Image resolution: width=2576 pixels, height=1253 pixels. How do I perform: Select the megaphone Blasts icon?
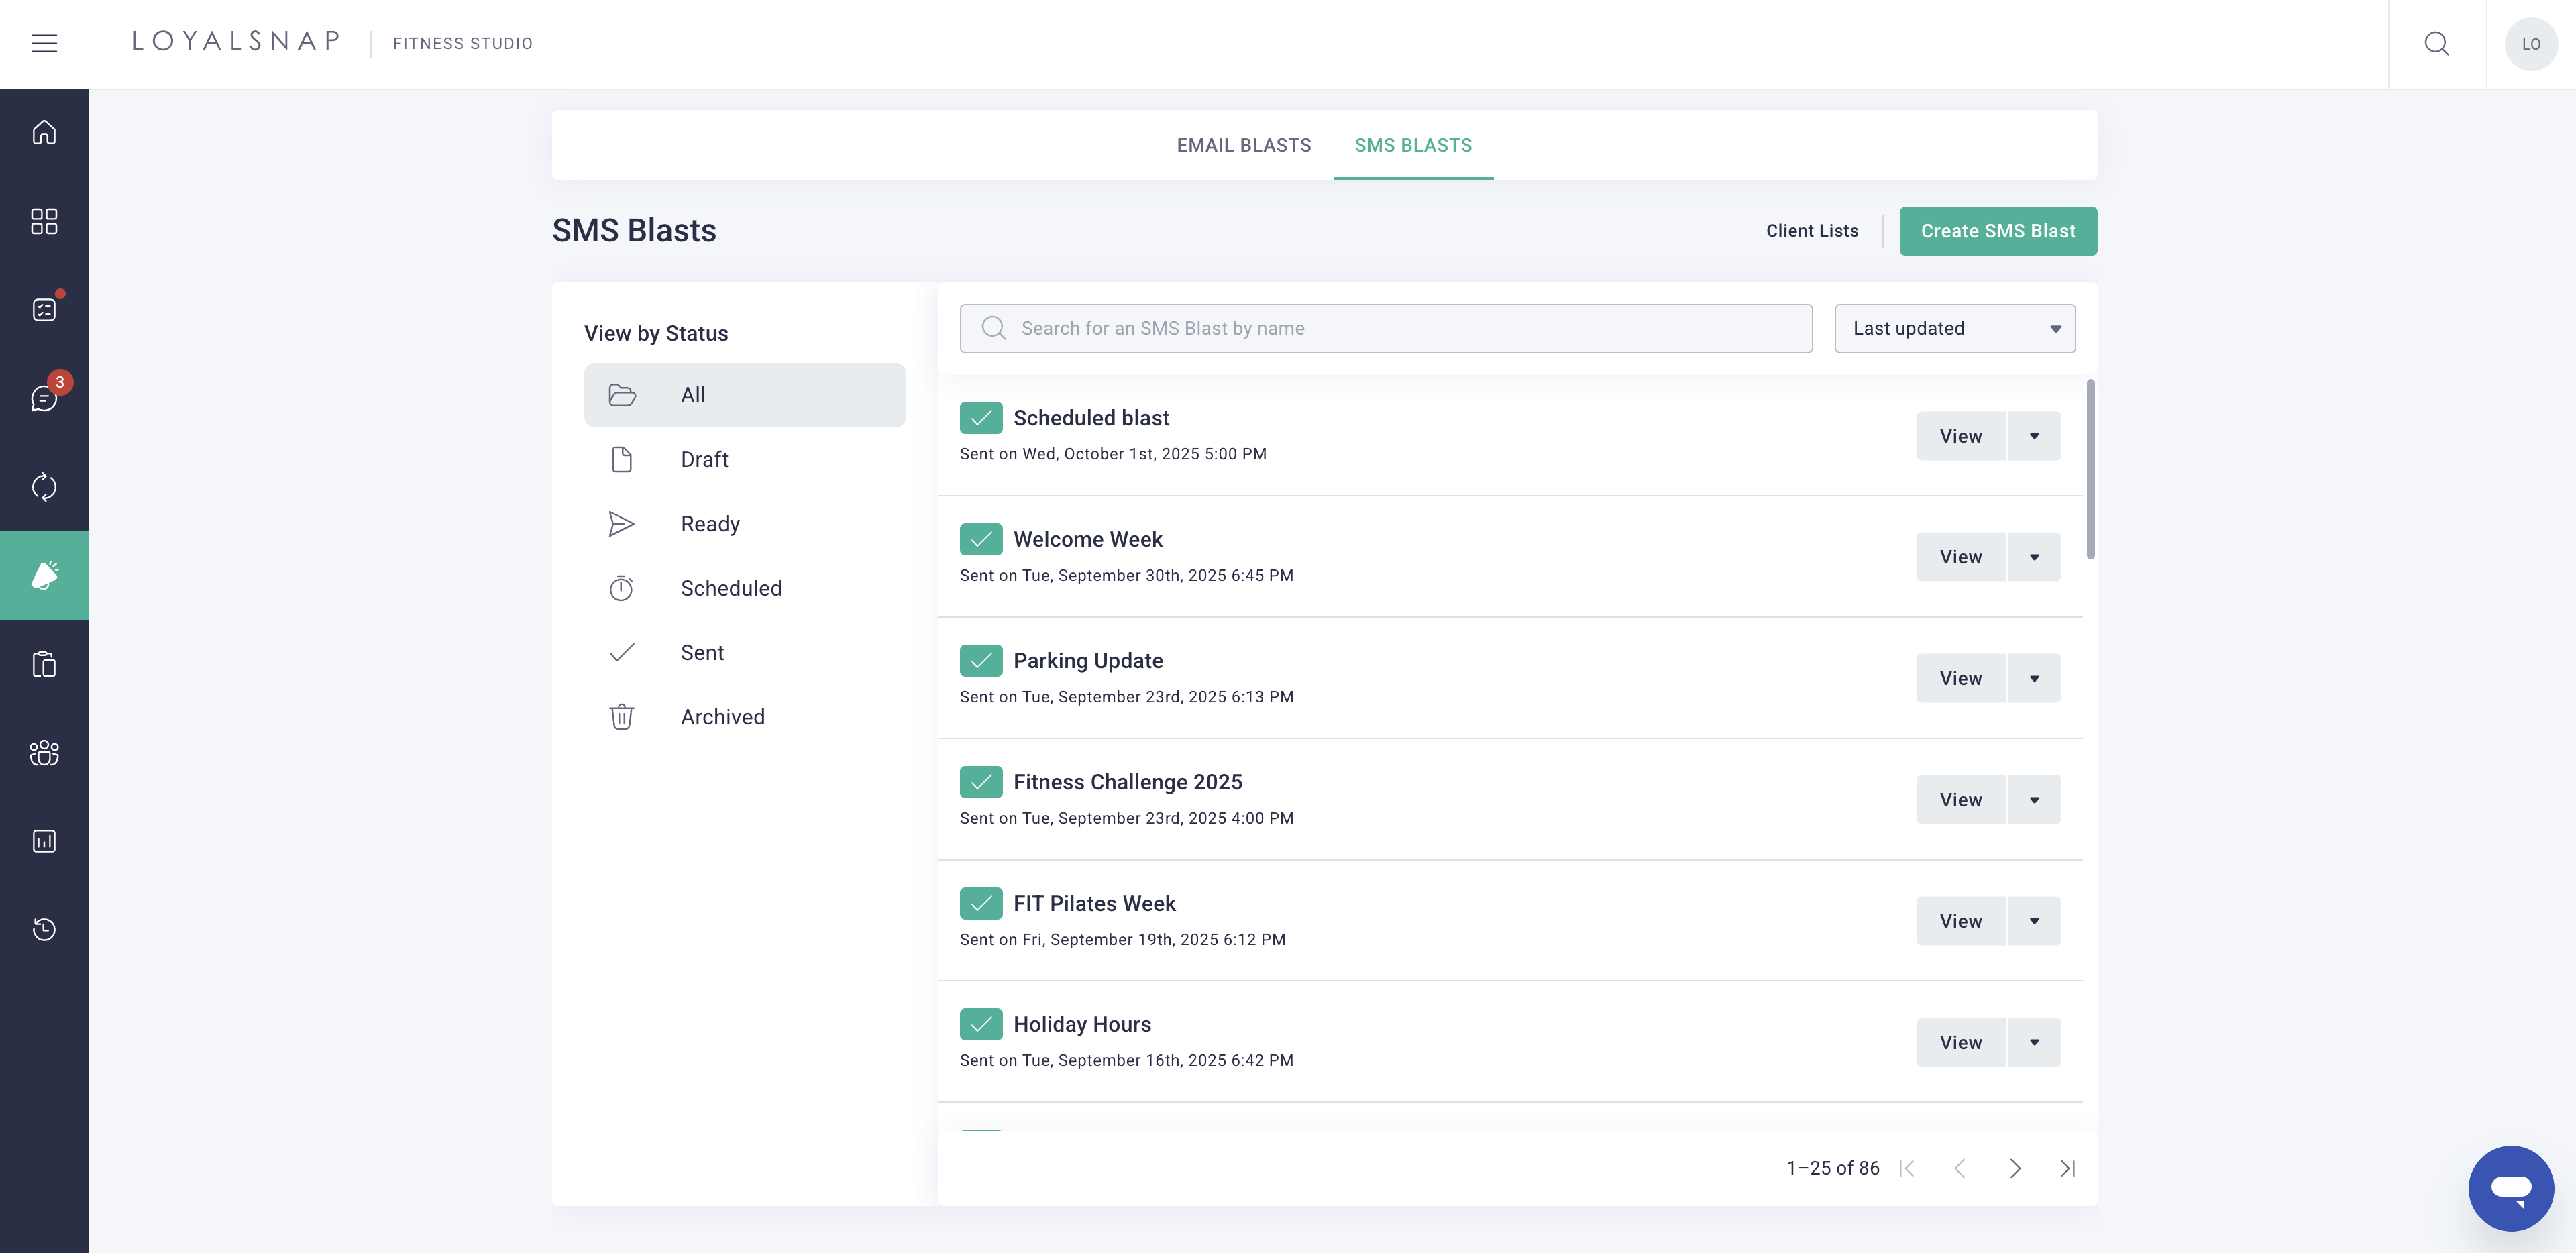pyautogui.click(x=44, y=575)
